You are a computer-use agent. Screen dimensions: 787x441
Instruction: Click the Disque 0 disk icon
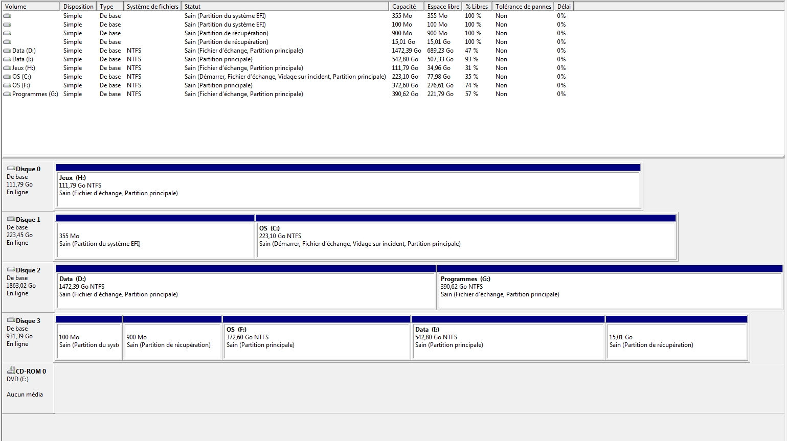11,169
